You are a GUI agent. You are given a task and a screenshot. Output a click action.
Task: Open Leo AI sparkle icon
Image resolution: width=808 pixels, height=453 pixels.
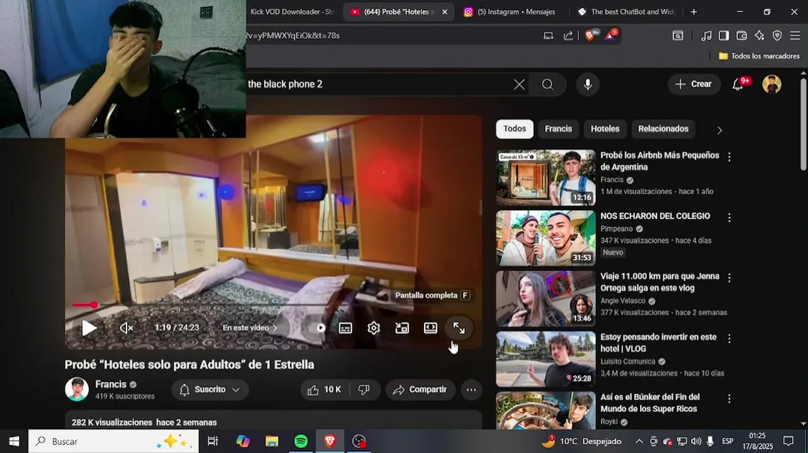tap(760, 36)
